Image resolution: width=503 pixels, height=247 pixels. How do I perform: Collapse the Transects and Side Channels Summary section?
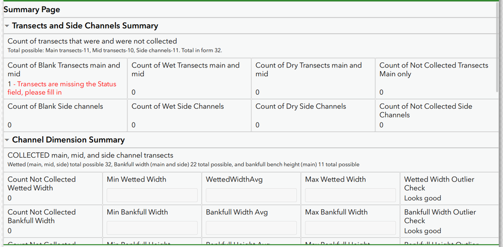pyautogui.click(x=7, y=26)
